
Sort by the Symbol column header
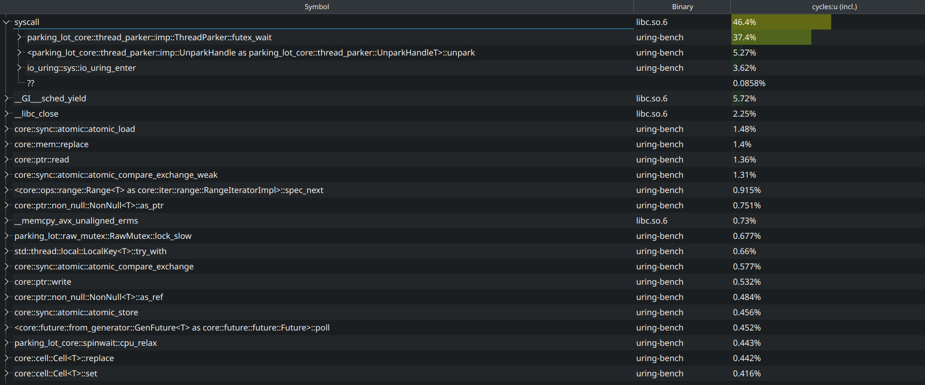coord(316,7)
